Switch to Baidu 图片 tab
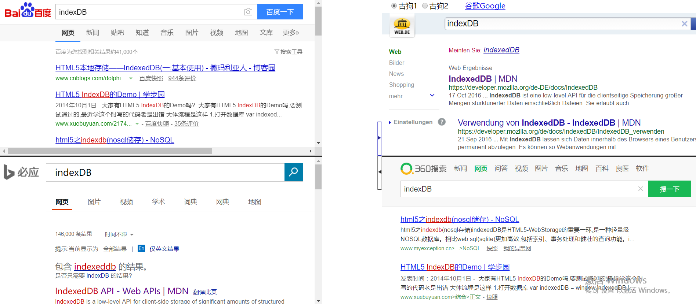Image resolution: width=696 pixels, height=304 pixels. [192, 33]
